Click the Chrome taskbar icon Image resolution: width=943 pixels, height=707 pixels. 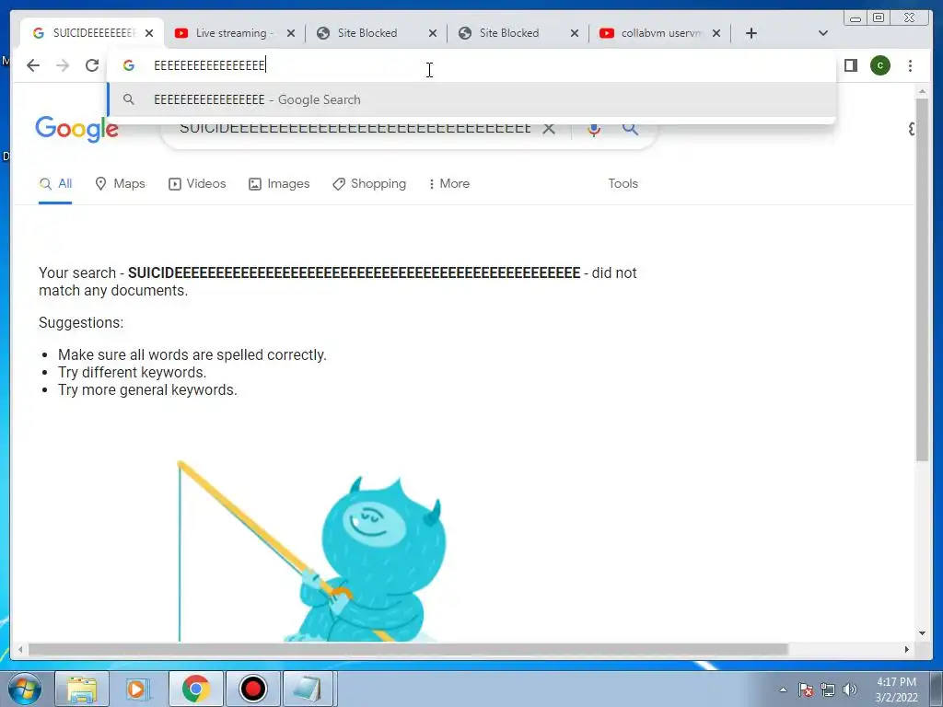196,689
